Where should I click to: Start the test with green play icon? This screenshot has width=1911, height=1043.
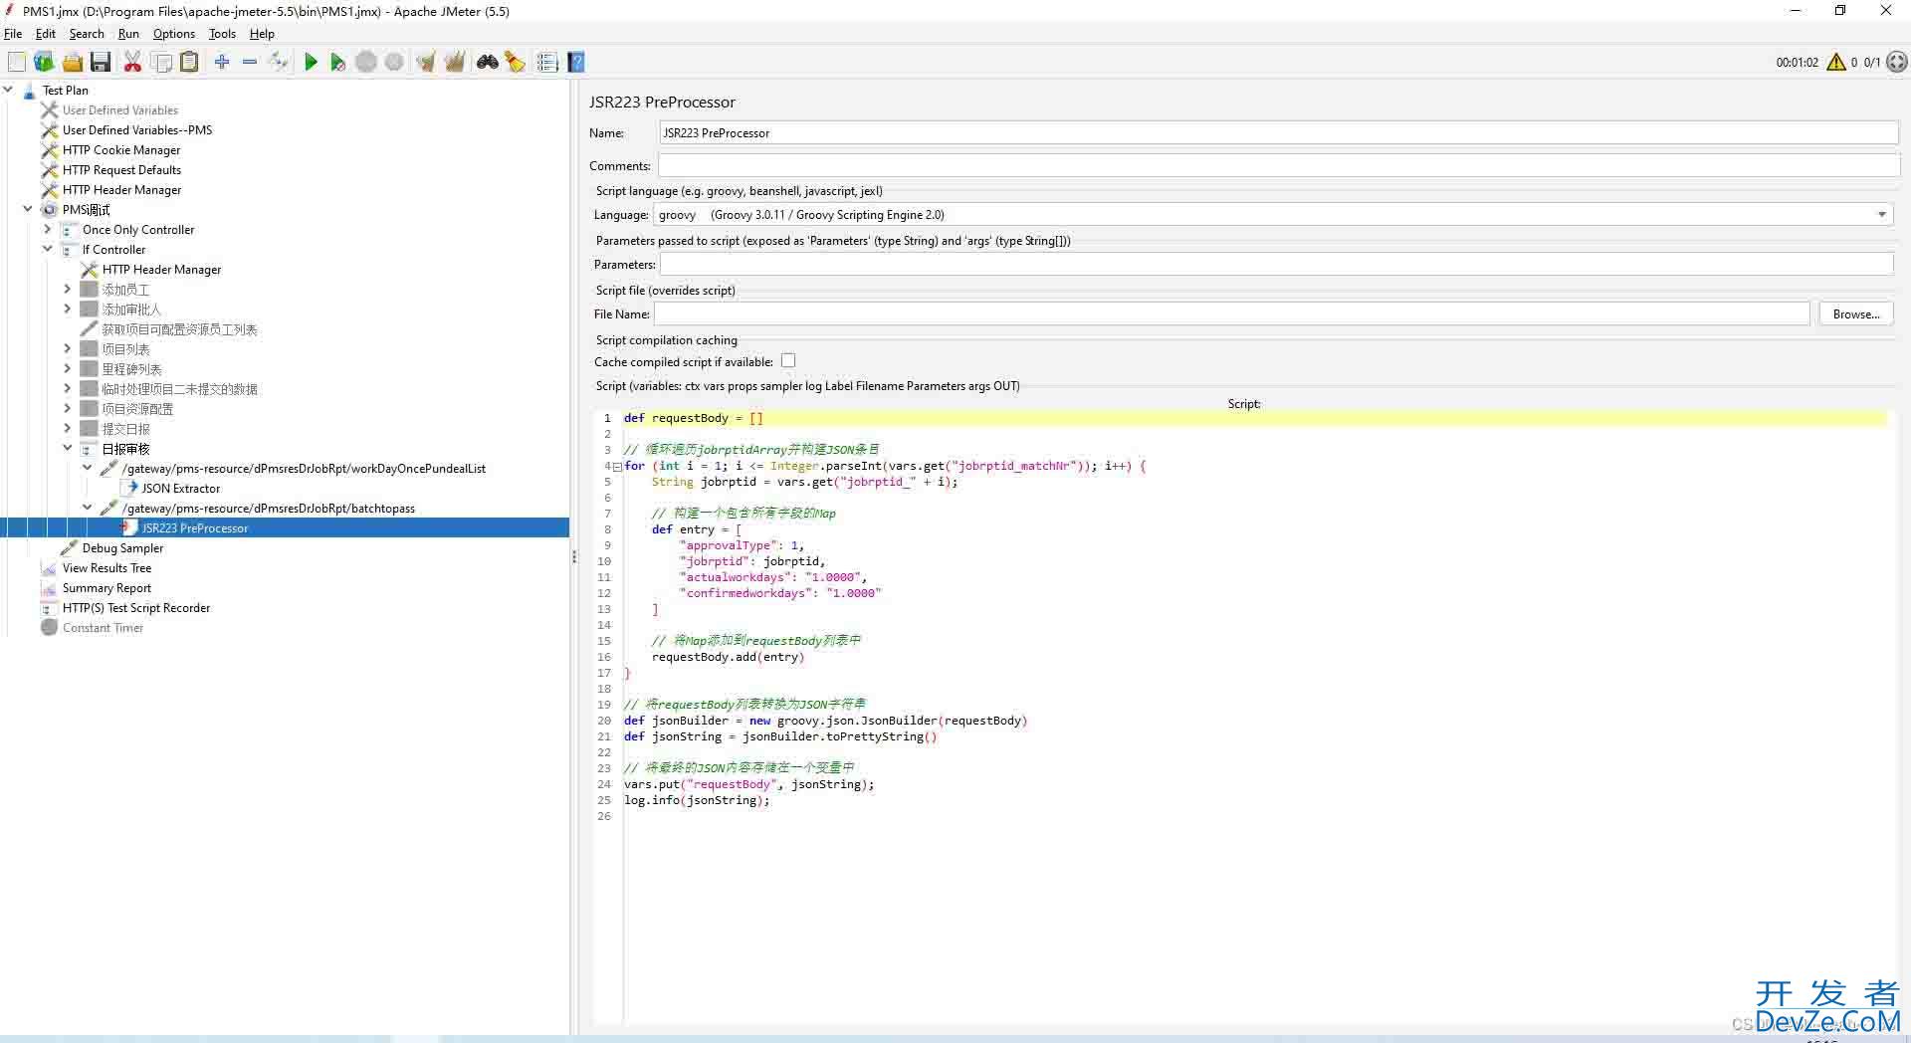tap(311, 62)
